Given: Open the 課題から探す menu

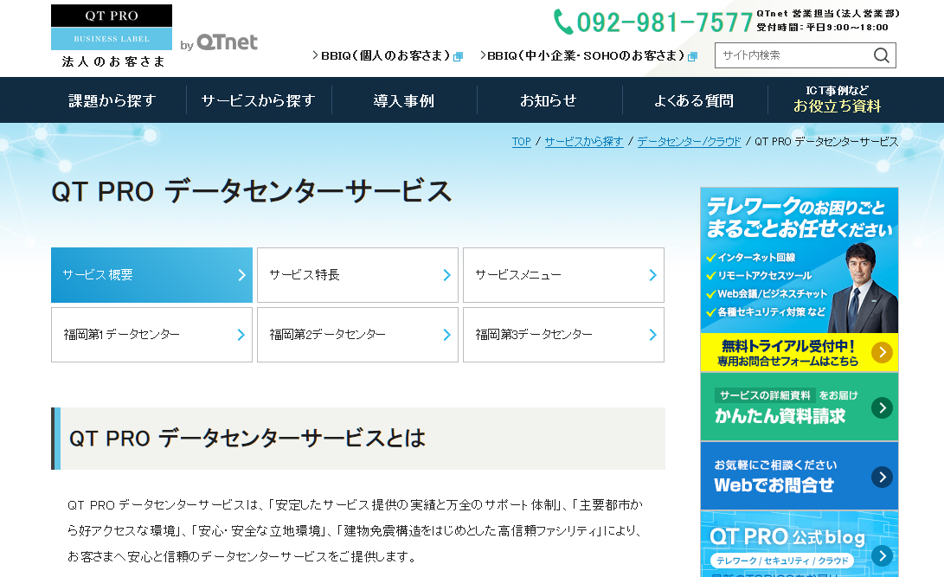Looking at the screenshot, I should (x=112, y=100).
